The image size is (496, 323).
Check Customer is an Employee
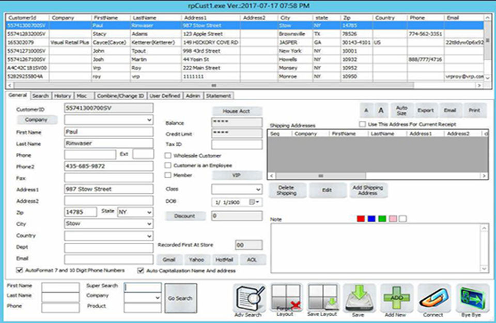[x=168, y=165]
